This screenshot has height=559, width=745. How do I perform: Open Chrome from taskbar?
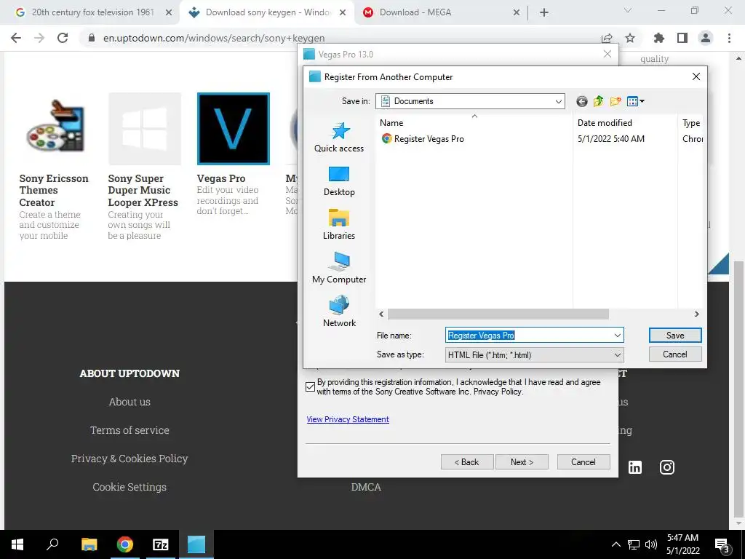[x=125, y=544]
